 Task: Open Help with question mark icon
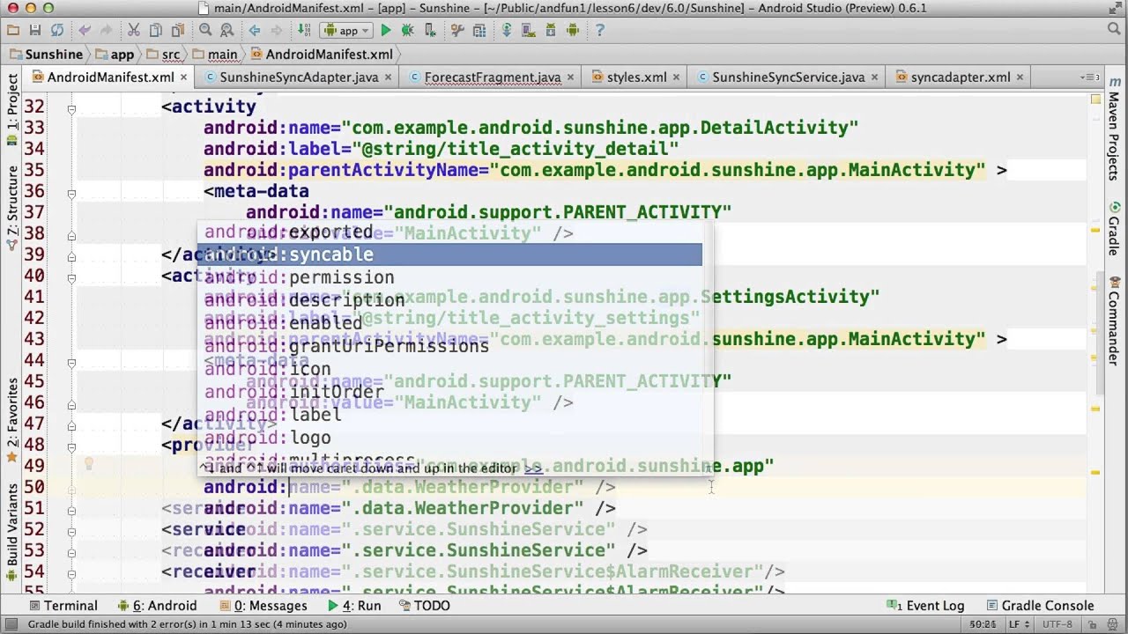tap(600, 30)
